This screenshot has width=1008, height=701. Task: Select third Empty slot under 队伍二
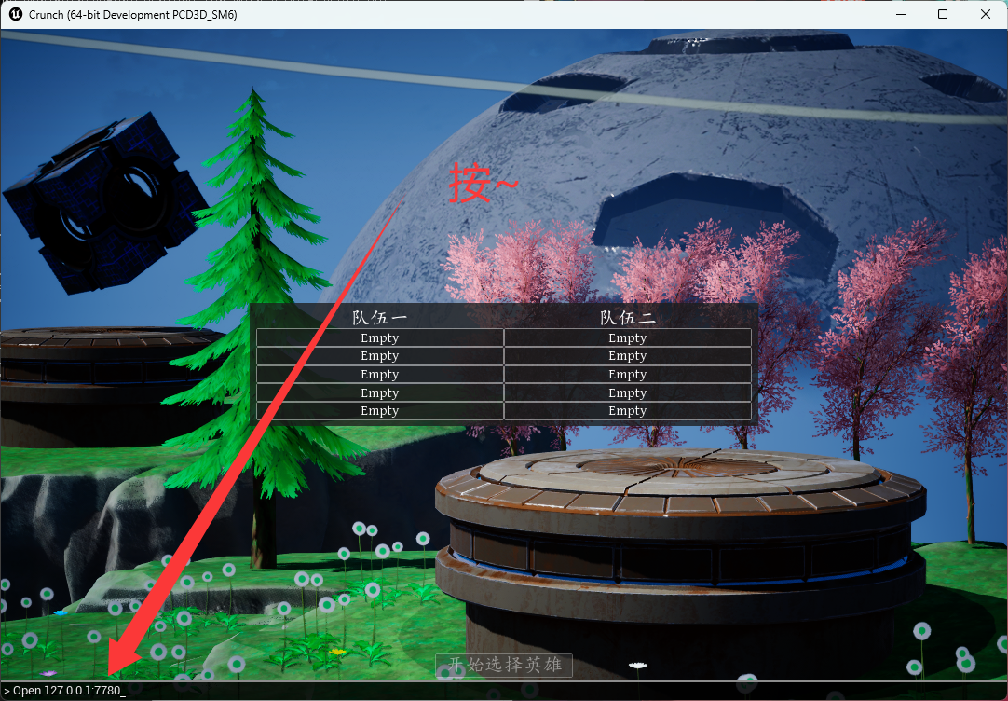click(x=627, y=375)
